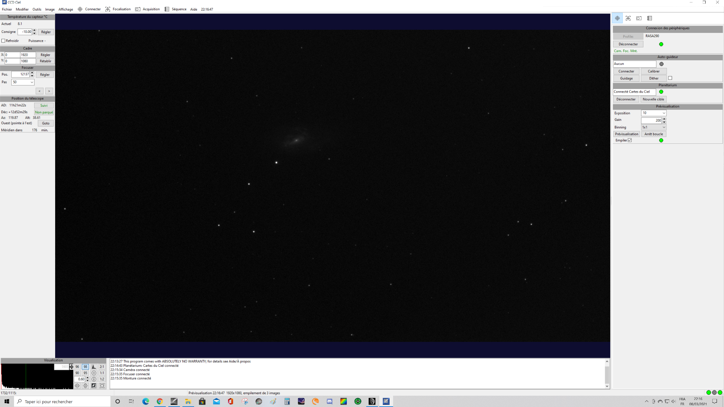
Task: Move focuser outward with > button
Action: pos(49,91)
